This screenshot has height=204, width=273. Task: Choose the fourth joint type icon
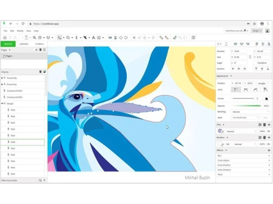tap(265, 90)
